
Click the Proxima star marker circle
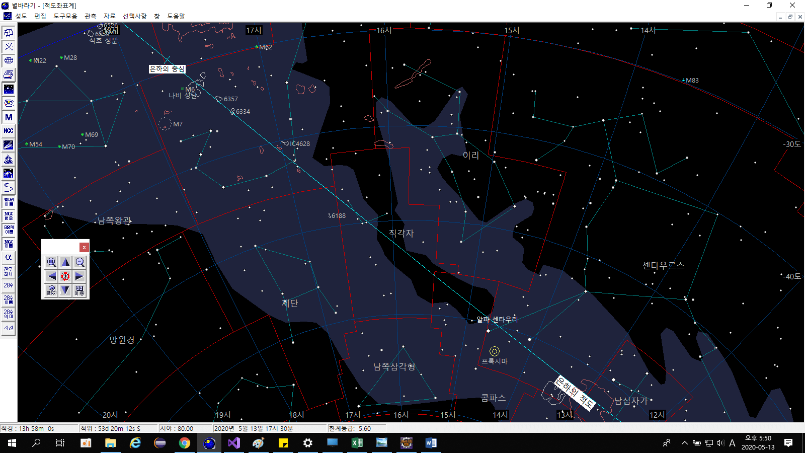(495, 351)
